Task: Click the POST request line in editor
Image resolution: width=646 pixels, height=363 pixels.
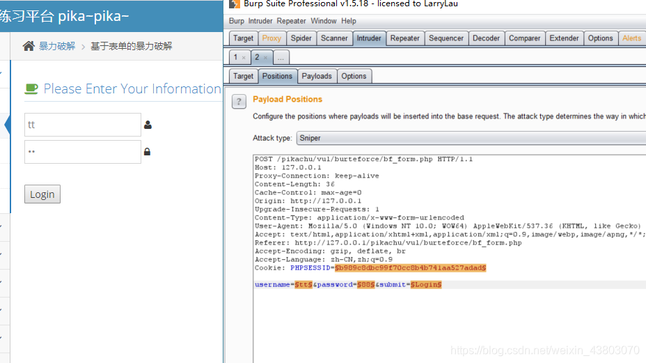Action: pyautogui.click(x=363, y=160)
